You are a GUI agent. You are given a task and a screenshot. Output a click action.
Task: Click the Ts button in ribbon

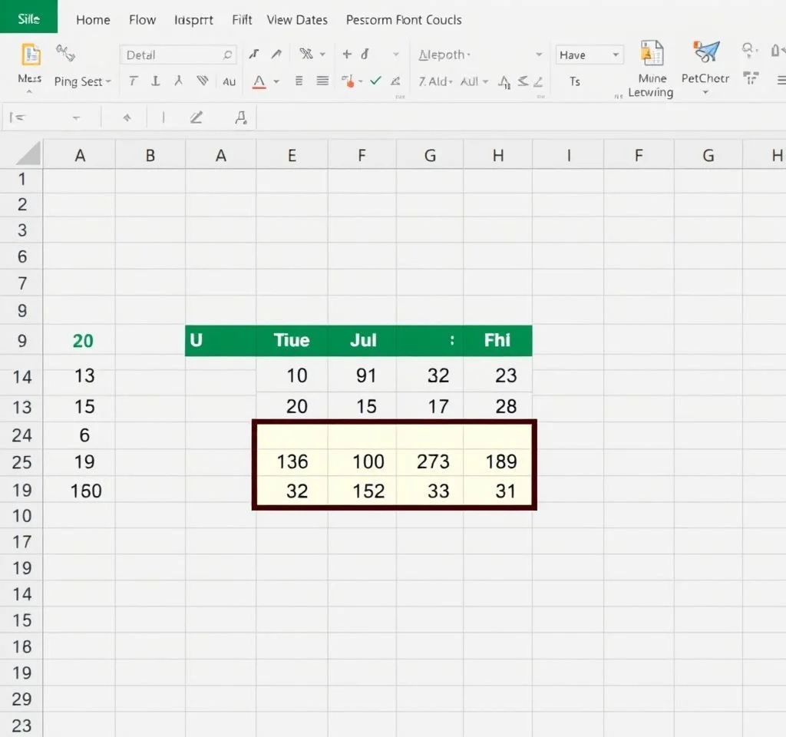click(x=574, y=81)
